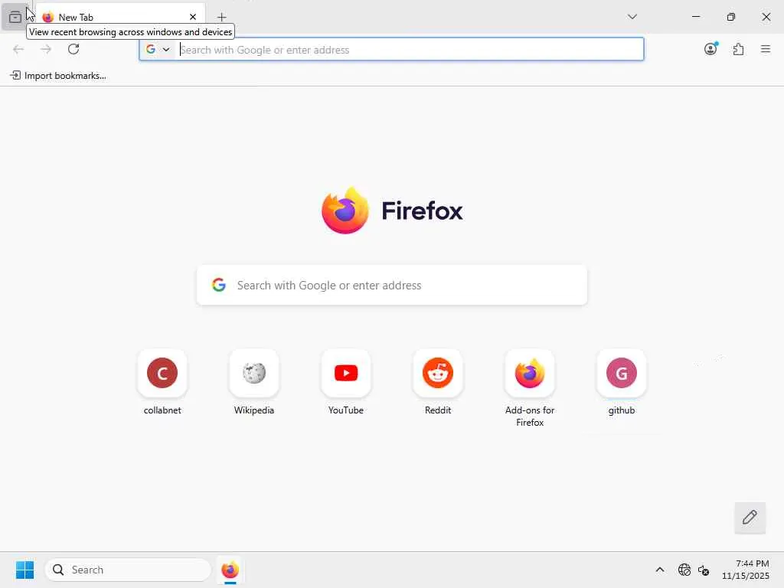The height and width of the screenshot is (588, 784).
Task: Open the muted volume tray icon
Action: coord(704,570)
